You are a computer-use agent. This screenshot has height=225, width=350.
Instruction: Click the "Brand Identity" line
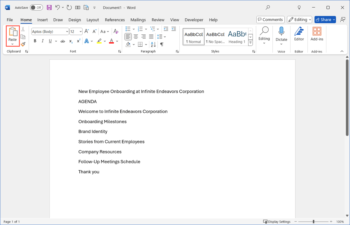[93, 132]
